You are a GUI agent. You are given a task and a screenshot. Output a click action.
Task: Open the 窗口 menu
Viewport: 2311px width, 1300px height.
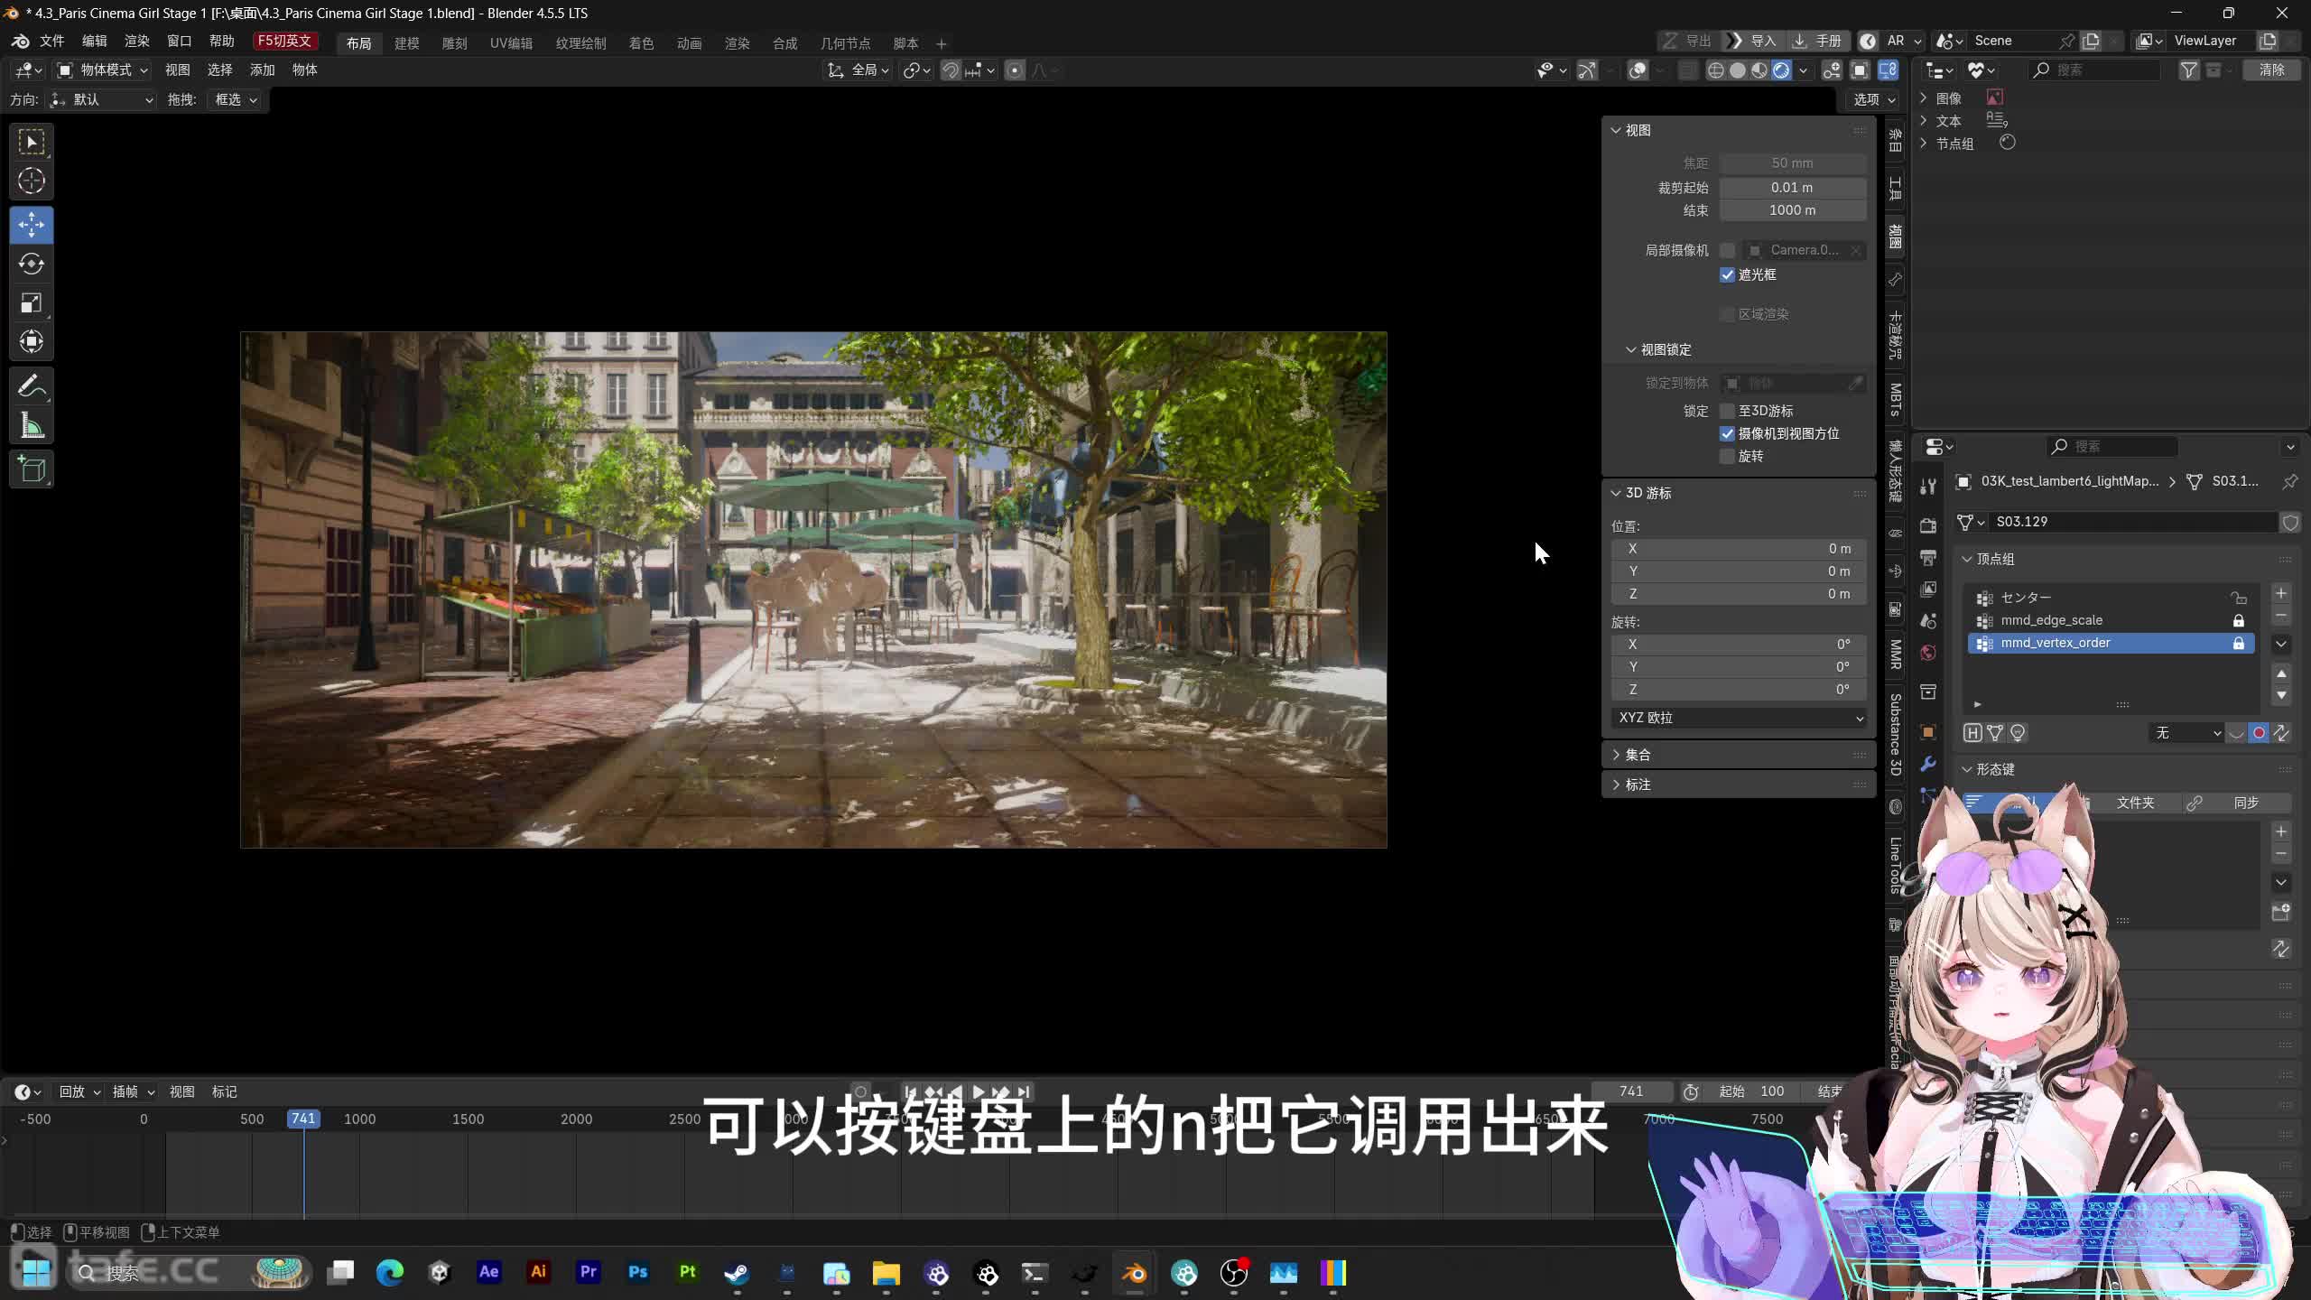(180, 42)
